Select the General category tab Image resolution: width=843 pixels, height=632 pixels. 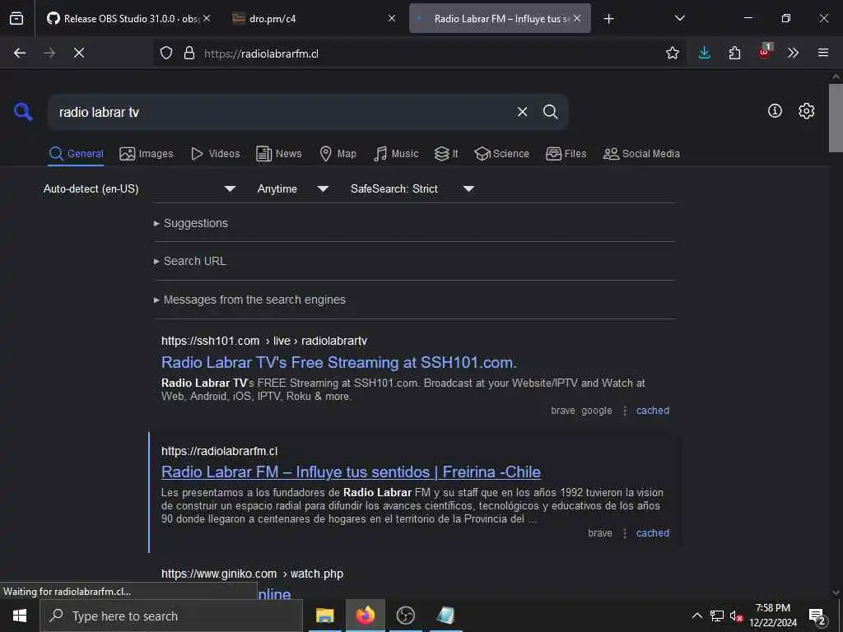pyautogui.click(x=76, y=154)
